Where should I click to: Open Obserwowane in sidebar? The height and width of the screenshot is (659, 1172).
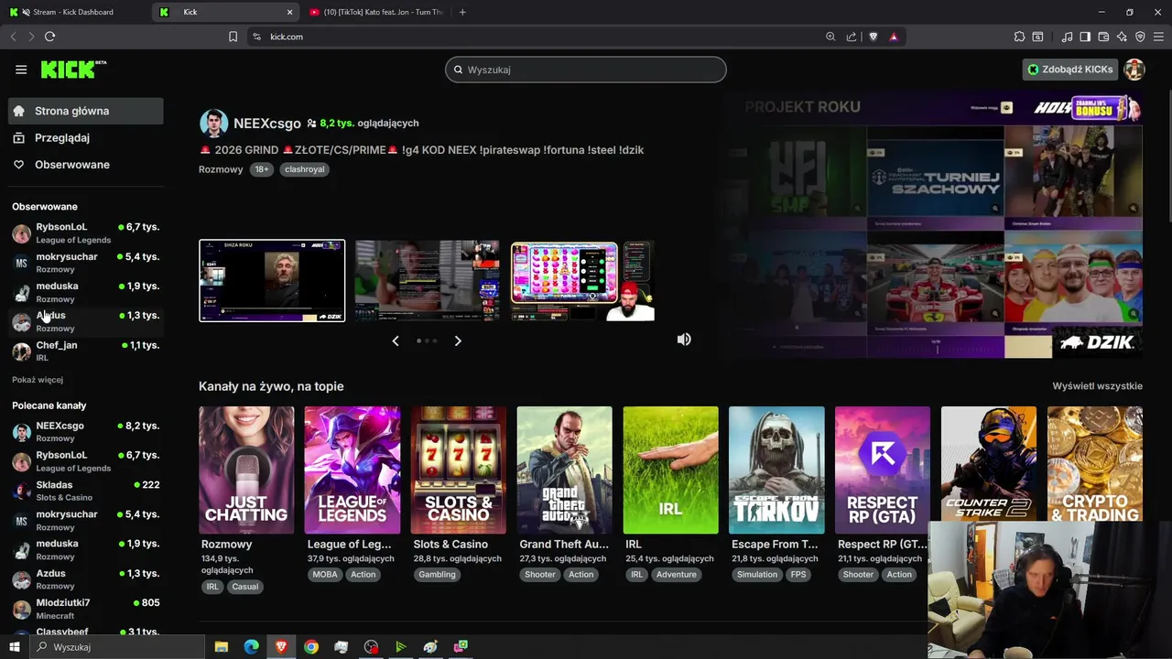point(85,165)
